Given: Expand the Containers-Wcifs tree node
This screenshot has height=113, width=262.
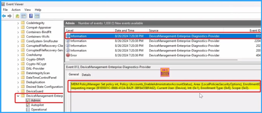Looking at the screenshot, I should tap(18, 37).
